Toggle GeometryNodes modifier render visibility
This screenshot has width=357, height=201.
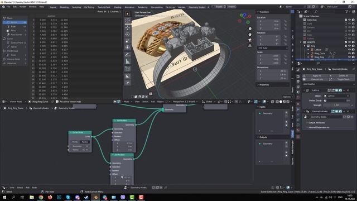340,111
